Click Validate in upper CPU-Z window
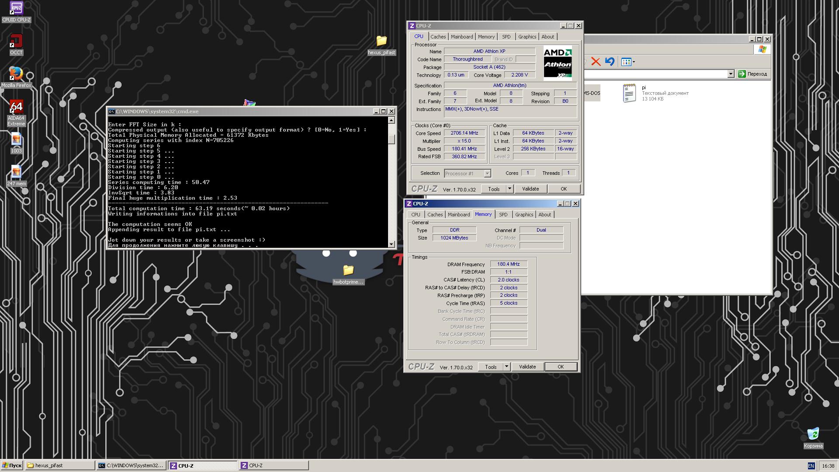Image resolution: width=839 pixels, height=472 pixels. coord(530,189)
